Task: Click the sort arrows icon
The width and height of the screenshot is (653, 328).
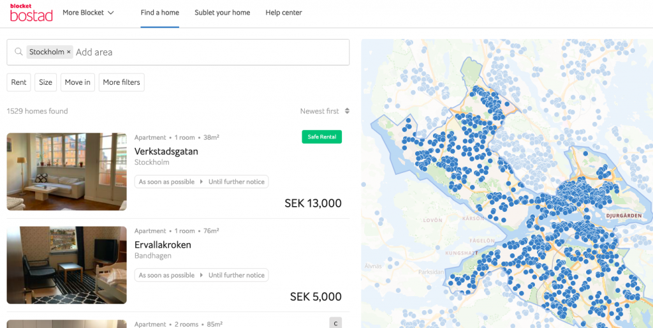Action: pyautogui.click(x=347, y=111)
